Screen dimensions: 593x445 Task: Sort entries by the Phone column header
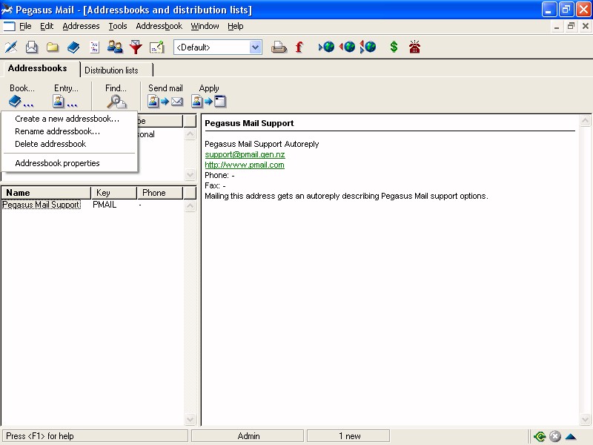pos(160,193)
